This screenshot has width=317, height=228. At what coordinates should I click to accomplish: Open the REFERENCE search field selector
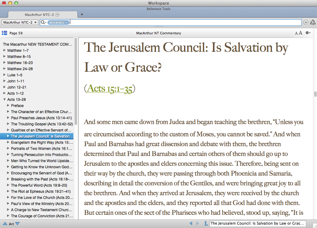coord(58,22)
